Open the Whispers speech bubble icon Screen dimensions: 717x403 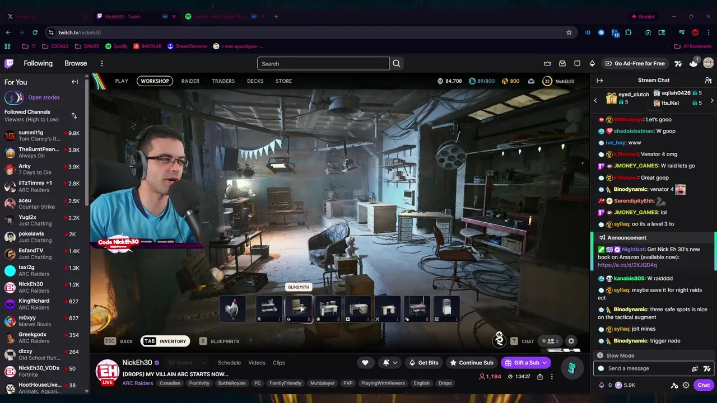coord(578,64)
